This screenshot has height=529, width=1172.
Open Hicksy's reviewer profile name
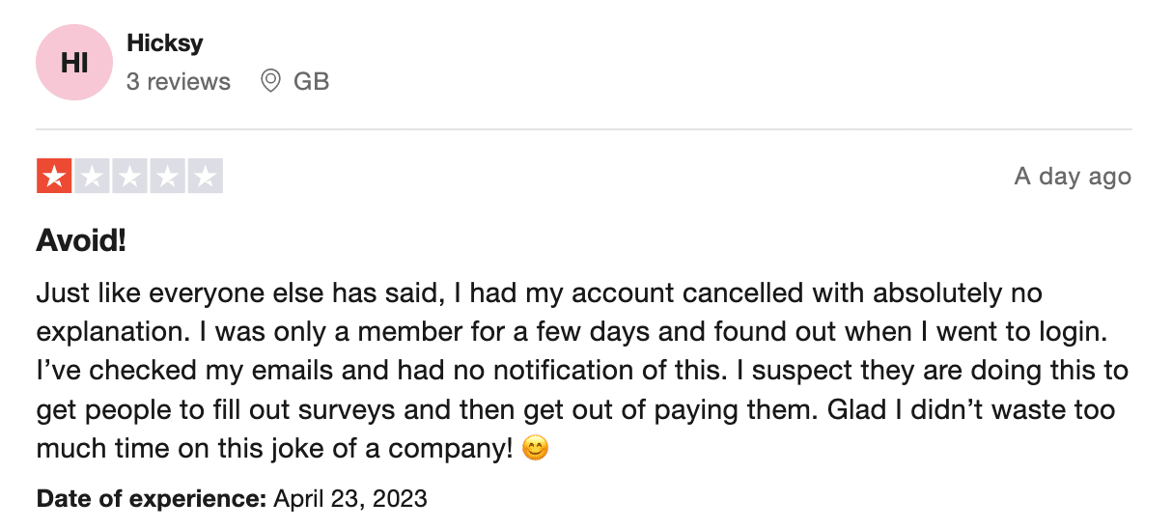tap(165, 43)
